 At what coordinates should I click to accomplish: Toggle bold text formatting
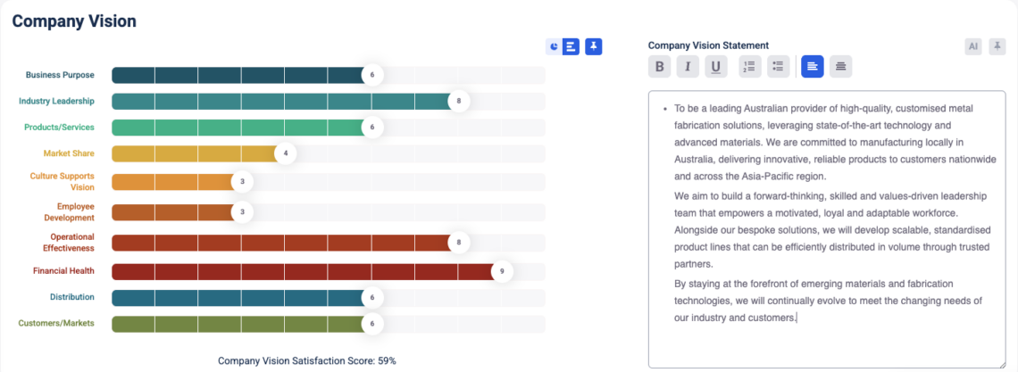point(659,66)
